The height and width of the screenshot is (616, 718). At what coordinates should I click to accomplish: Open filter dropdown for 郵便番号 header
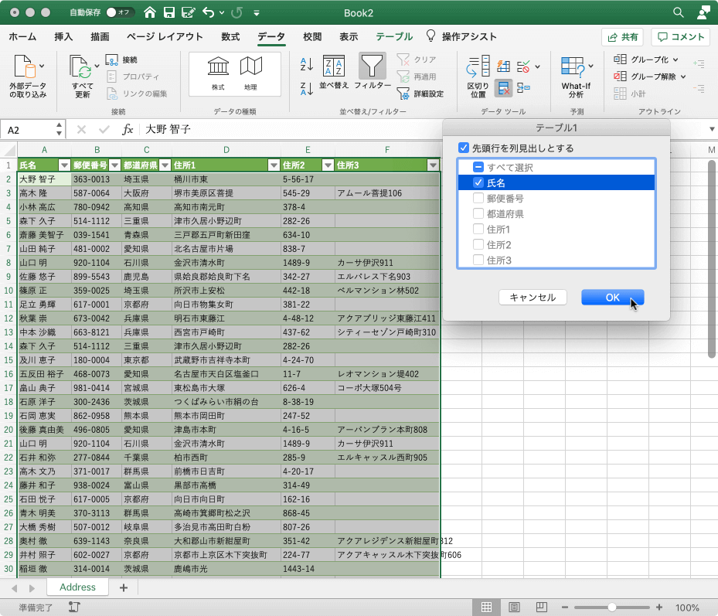114,165
